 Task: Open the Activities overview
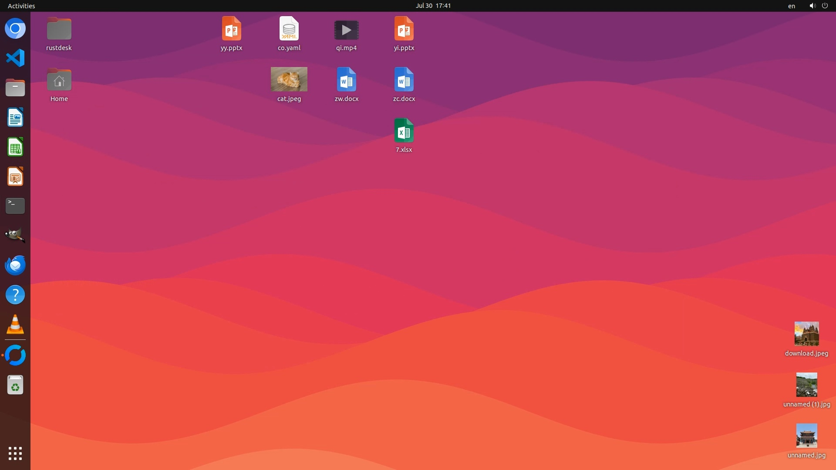click(21, 6)
